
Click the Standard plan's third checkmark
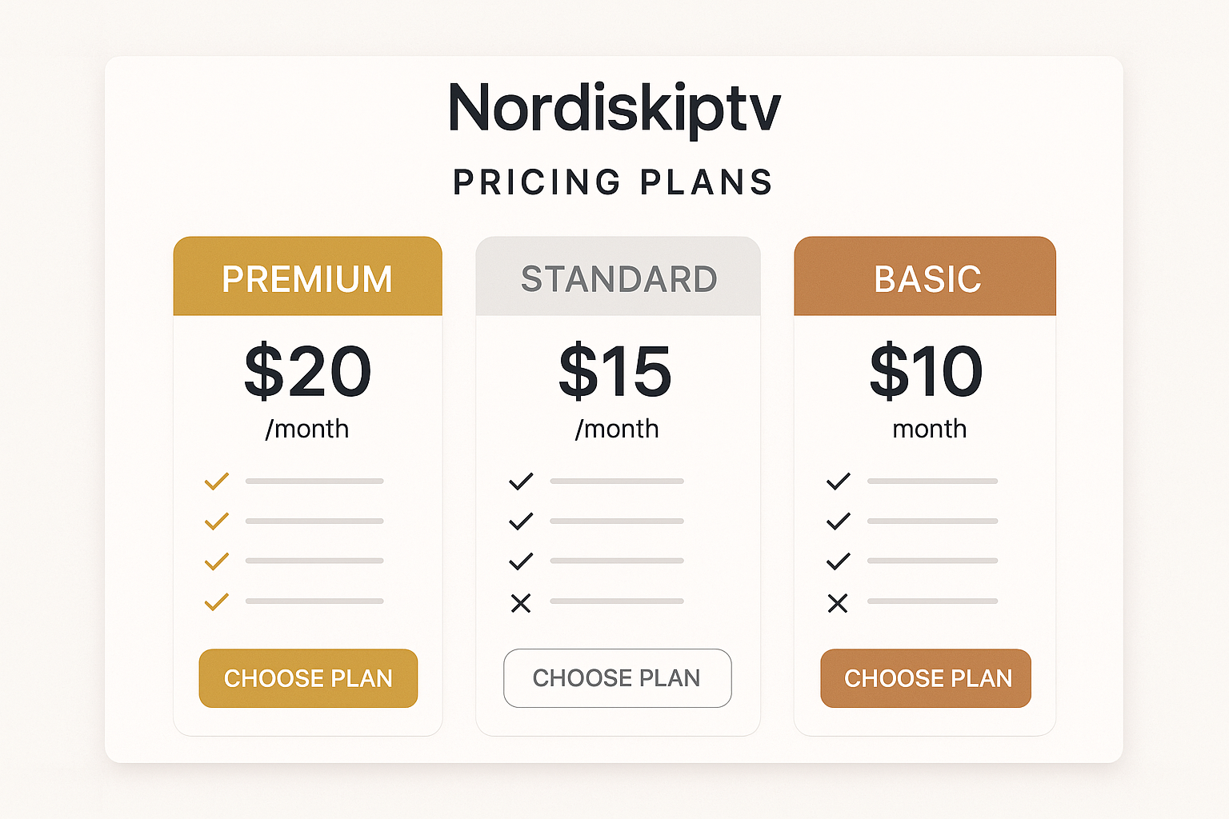(521, 561)
